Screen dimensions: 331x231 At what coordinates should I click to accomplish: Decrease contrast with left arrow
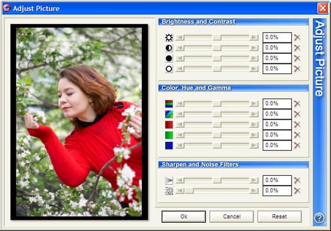(x=180, y=48)
